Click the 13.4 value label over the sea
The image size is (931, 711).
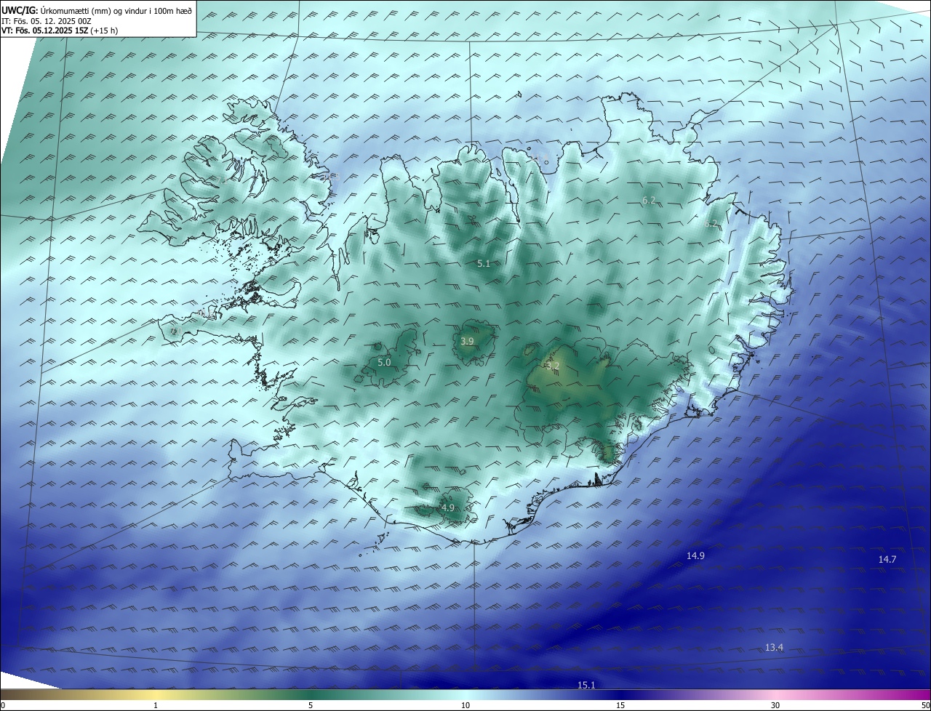[x=774, y=648]
